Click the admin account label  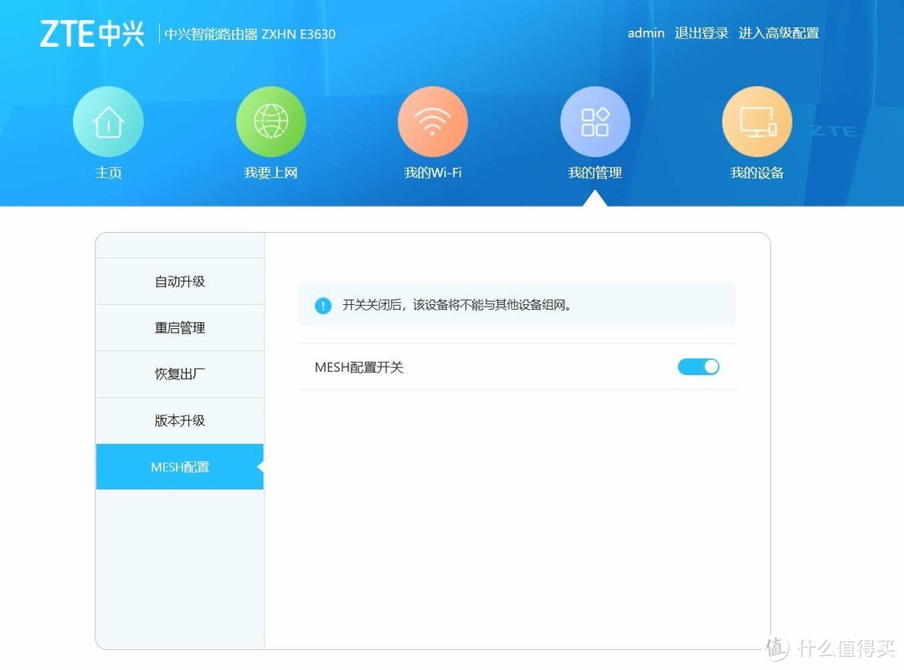[x=645, y=33]
